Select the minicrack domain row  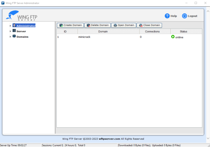point(129,37)
